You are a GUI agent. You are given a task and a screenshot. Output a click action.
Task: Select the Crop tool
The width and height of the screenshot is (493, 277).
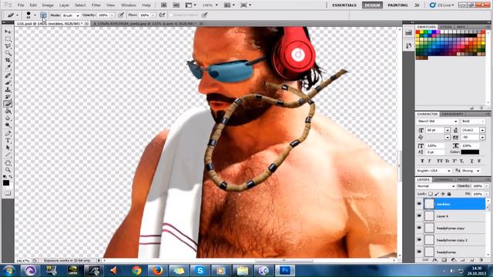point(8,60)
